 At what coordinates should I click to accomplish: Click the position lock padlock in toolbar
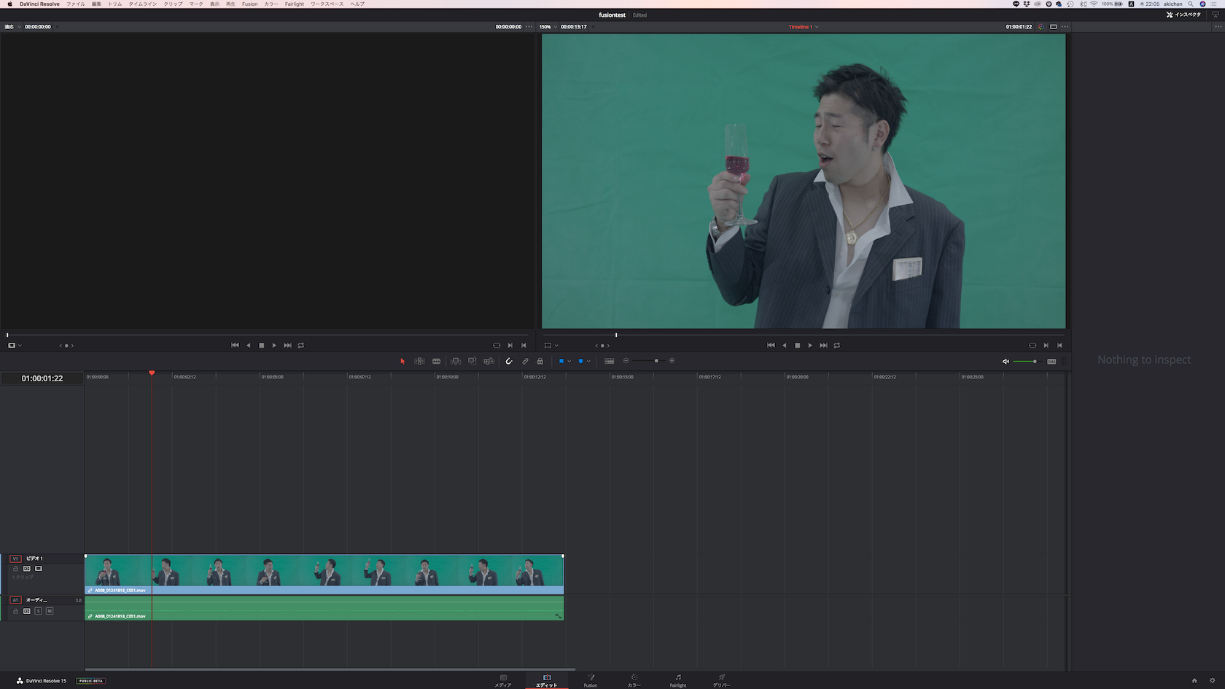tap(540, 361)
